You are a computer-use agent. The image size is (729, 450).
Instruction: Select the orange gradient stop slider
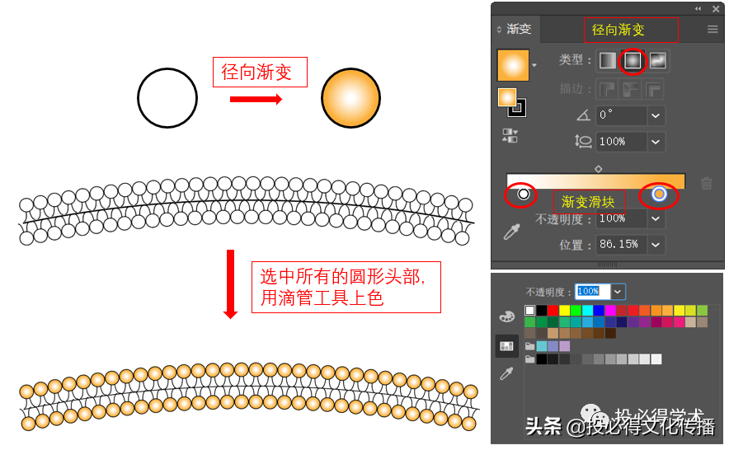(659, 194)
